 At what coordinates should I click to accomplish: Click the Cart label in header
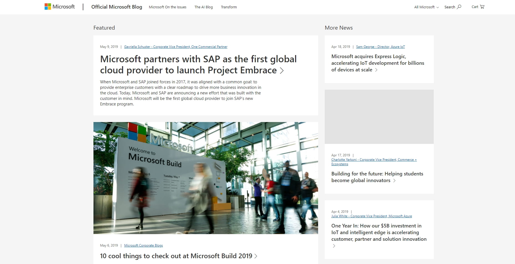(x=475, y=7)
